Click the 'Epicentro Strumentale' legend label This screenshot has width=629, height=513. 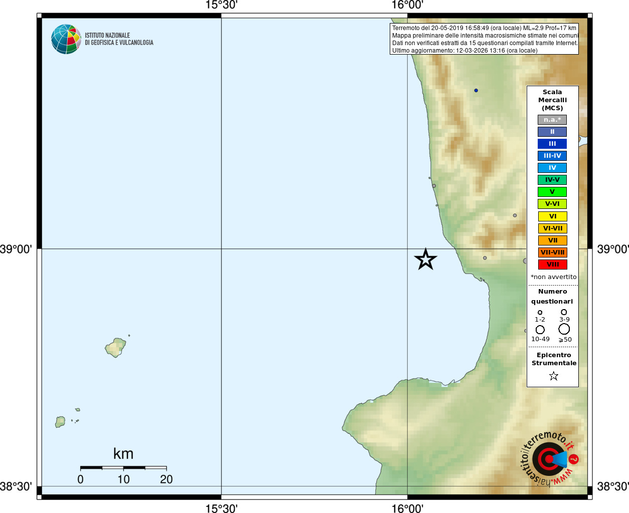click(x=554, y=359)
